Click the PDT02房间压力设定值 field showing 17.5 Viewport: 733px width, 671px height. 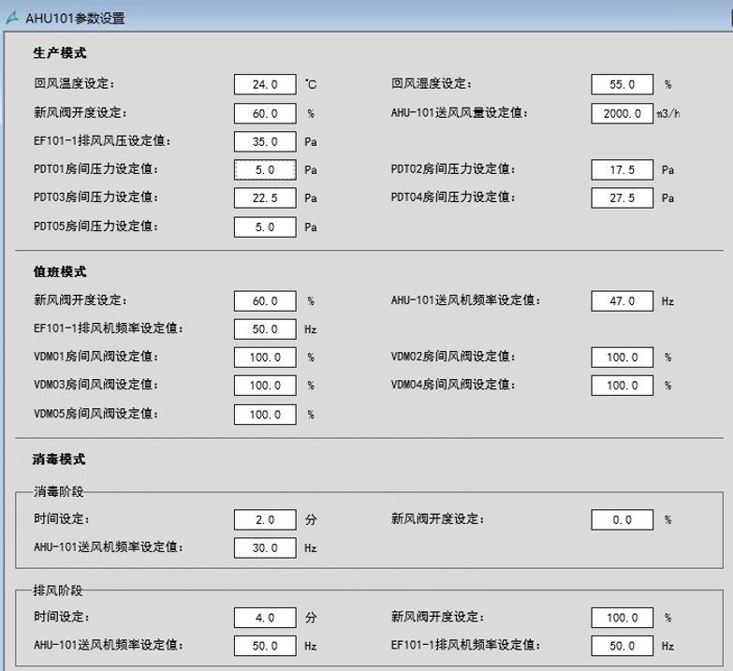point(623,169)
